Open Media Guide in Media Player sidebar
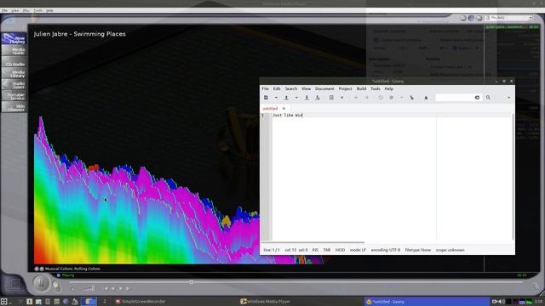Screen dimensions: 545x306 coord(14,51)
